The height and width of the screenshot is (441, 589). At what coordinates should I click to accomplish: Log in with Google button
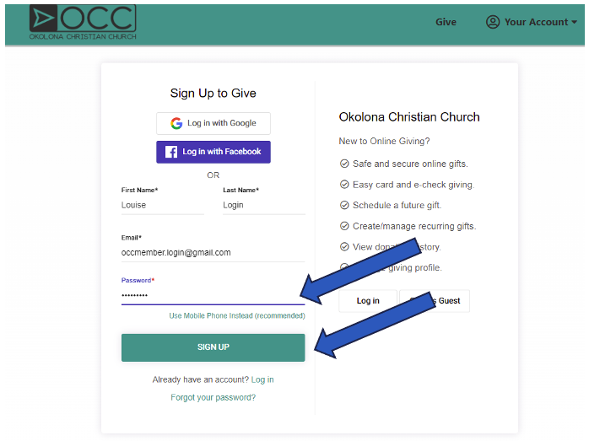[213, 123]
